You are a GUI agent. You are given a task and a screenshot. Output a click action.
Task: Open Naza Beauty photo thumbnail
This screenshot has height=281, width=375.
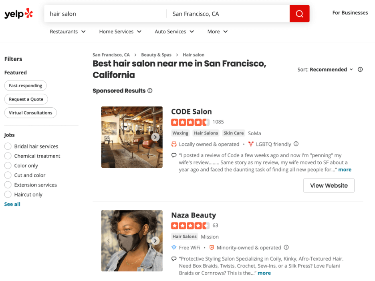(132, 241)
